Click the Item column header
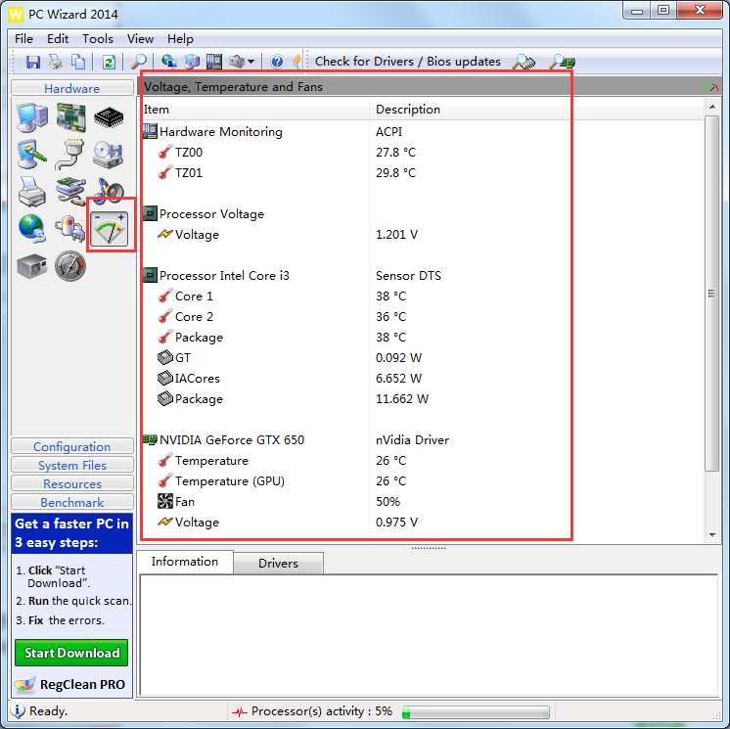The image size is (730, 729). coord(254,110)
